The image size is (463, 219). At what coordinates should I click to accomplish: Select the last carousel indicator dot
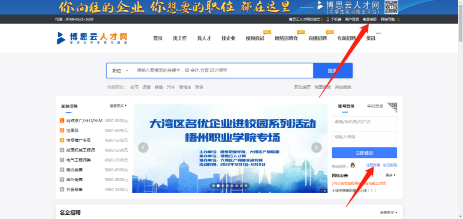246,186
